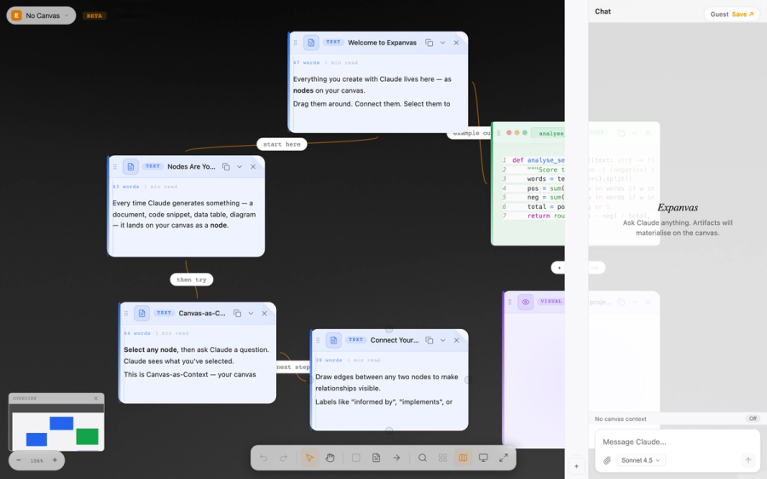Screen dimensions: 767x479
Task: Click the "then try" edge label
Action: 191,280
